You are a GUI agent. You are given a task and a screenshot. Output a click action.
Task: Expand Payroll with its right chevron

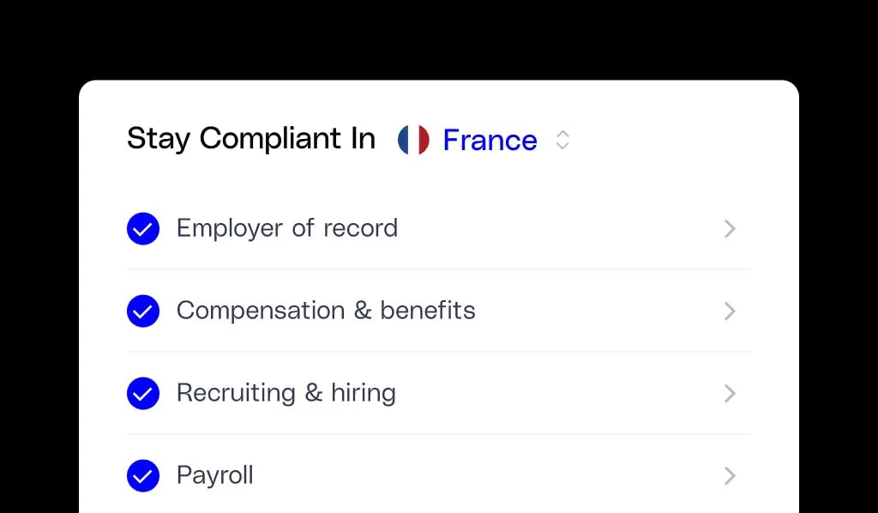pyautogui.click(x=729, y=475)
